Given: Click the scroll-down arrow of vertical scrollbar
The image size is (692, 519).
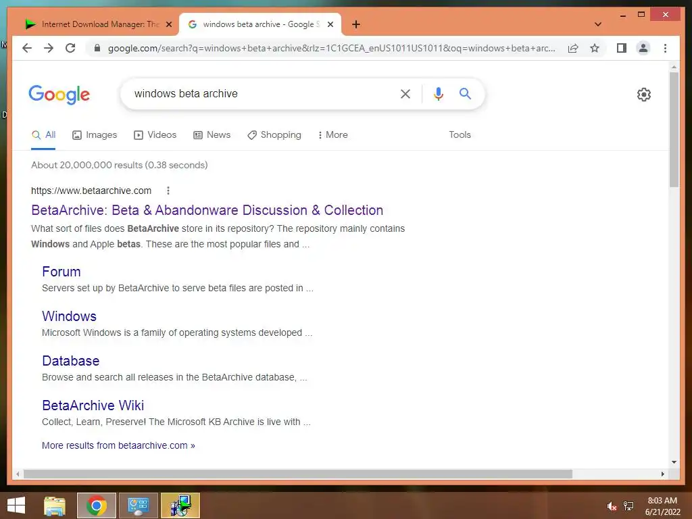Looking at the screenshot, I should 674,462.
